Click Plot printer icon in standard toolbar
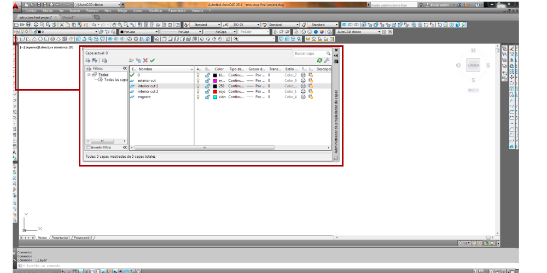The height and width of the screenshot is (273, 547). point(36,25)
